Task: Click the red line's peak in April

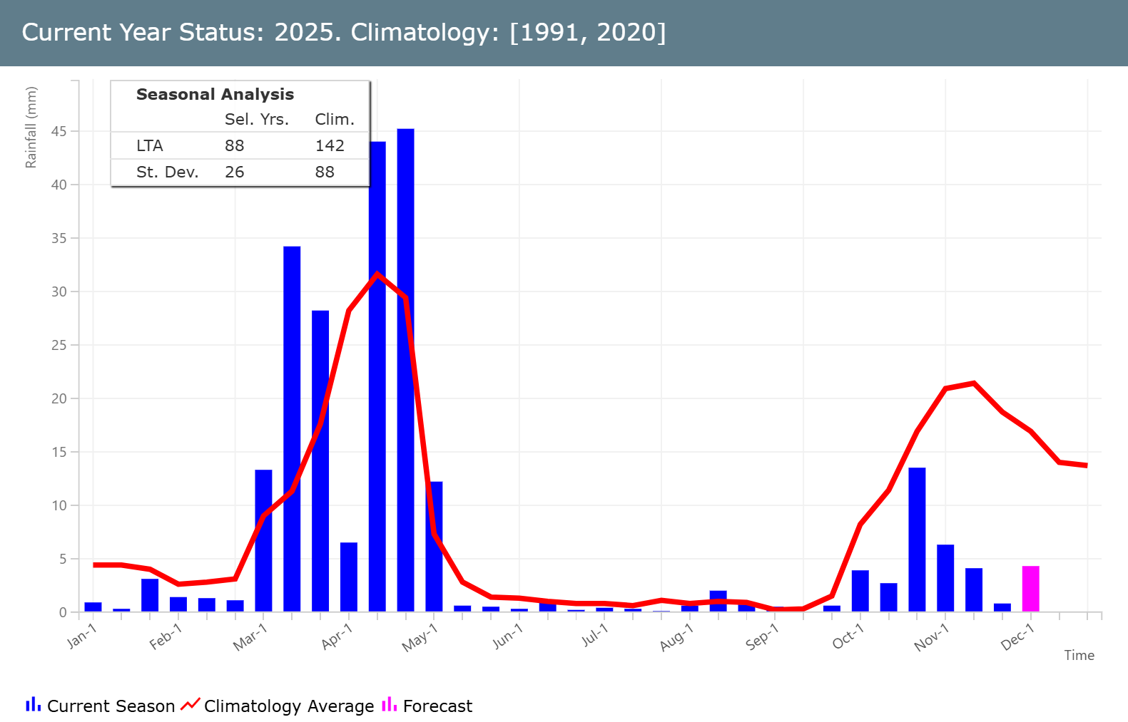Action: [377, 274]
